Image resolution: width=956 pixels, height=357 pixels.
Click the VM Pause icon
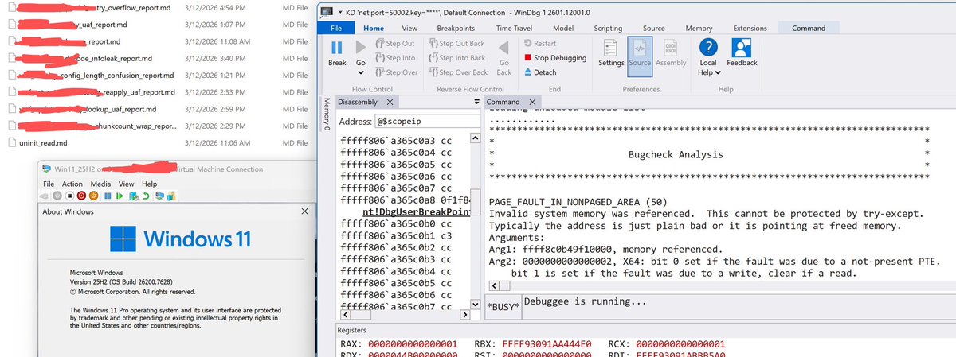[x=108, y=196]
